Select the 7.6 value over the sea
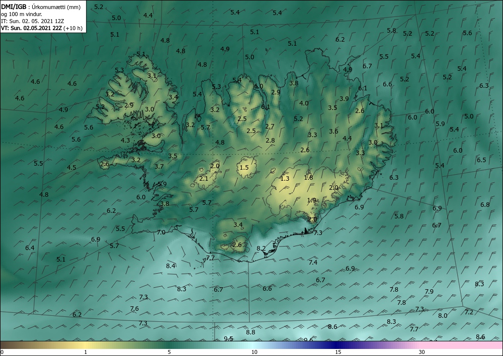Viewport: 503px width, 356px height. click(134, 309)
